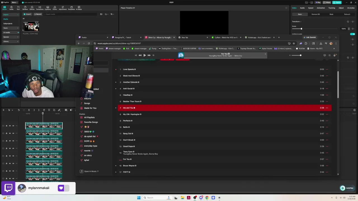Open the media filter type dropdown
Image resolution: width=358 pixels, height=201 pixels.
[x=112, y=14]
